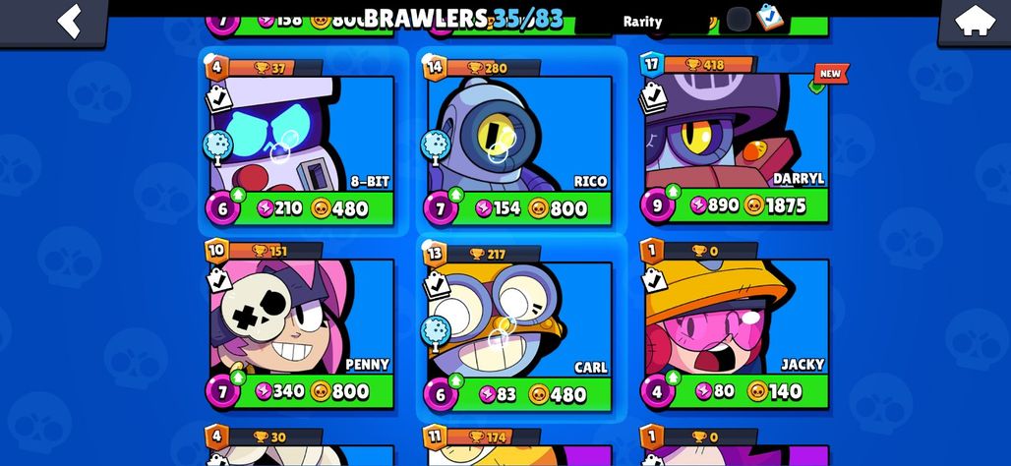This screenshot has width=1011, height=466.
Task: Tap the gear icon on CARL's card
Action: click(x=436, y=331)
